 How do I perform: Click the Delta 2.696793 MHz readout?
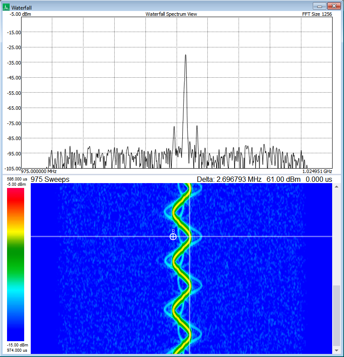pyautogui.click(x=229, y=180)
